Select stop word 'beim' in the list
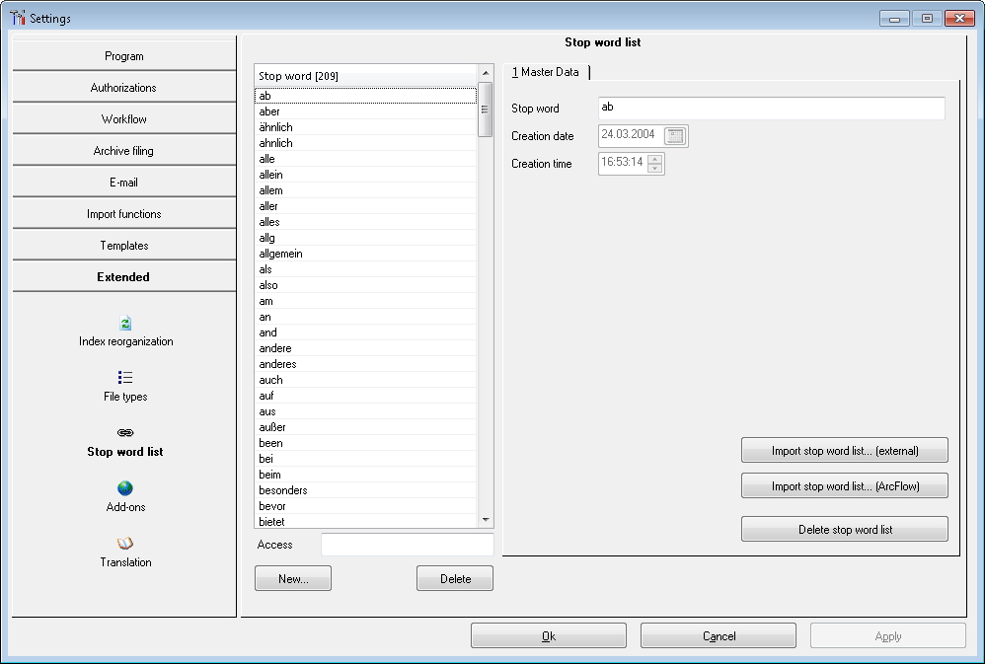Viewport: 985px width, 664px height. [x=366, y=475]
